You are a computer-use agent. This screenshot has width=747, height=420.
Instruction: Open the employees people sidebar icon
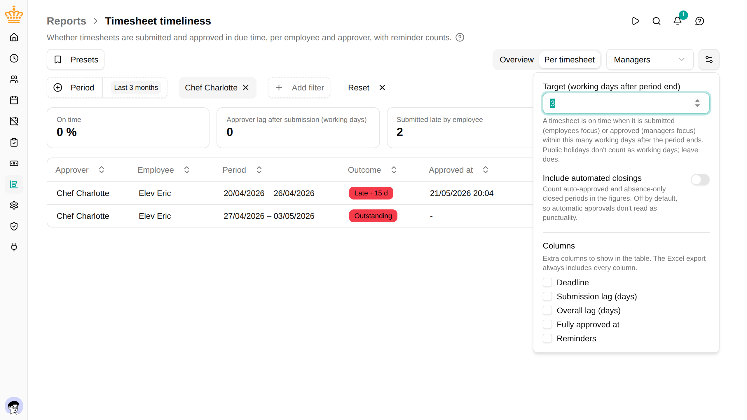(14, 79)
